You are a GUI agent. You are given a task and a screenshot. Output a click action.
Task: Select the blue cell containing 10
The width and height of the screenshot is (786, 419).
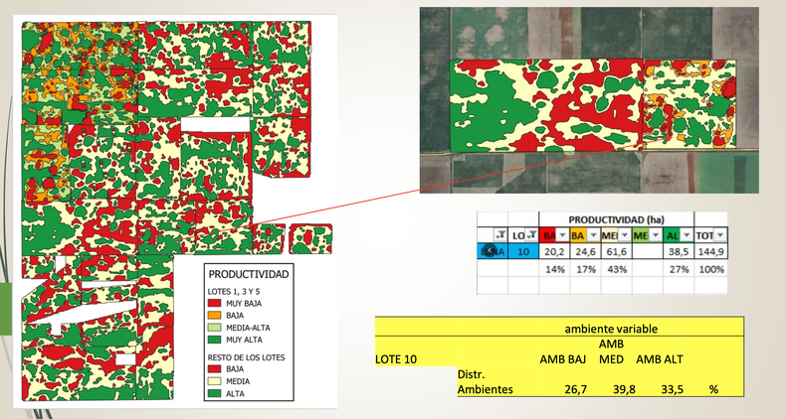click(x=522, y=251)
